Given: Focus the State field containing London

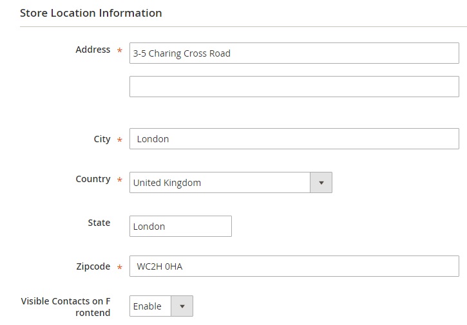Looking at the screenshot, I should [x=180, y=226].
